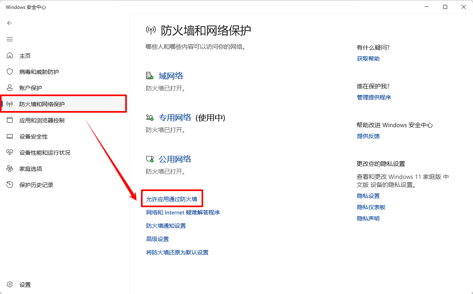Minimize the Windows 安全中心 window
The height and width of the screenshot is (294, 473).
click(x=426, y=6)
